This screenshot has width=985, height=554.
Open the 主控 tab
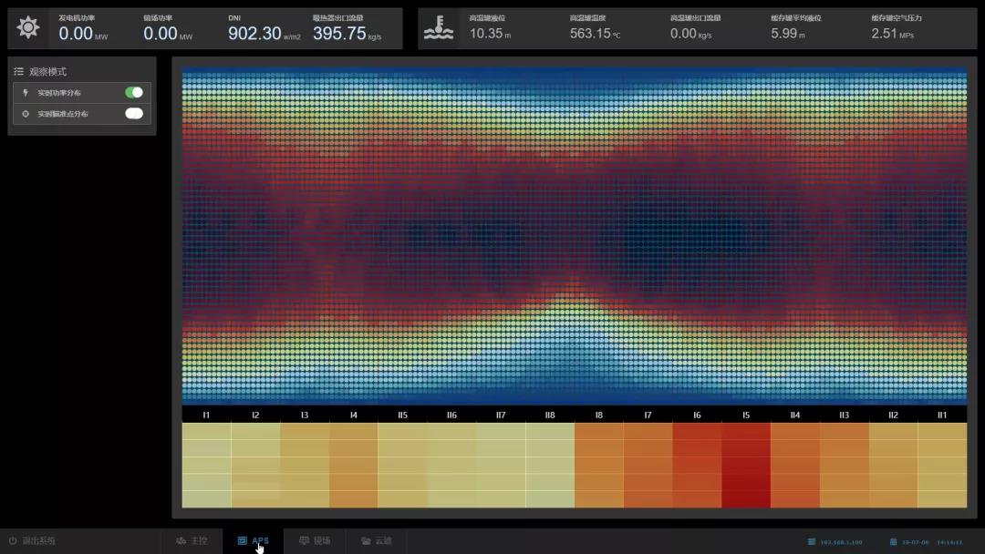click(192, 540)
